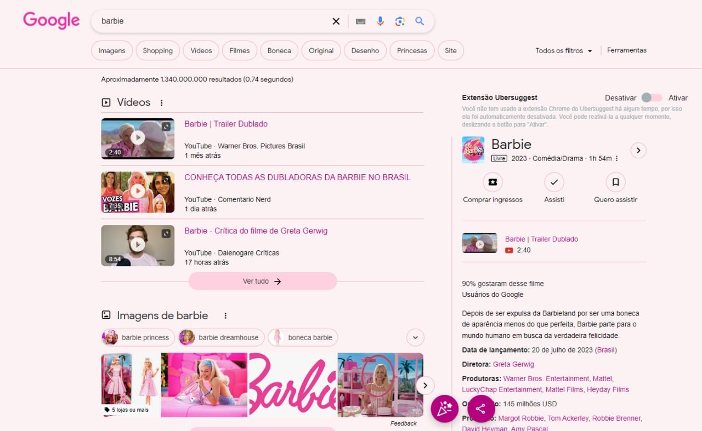702x431 pixels.
Task: Click the floating share button
Action: coord(481,409)
